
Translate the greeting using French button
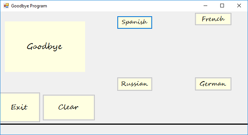(x=213, y=19)
